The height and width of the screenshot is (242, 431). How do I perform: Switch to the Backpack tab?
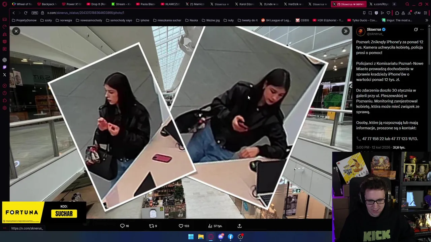(x=47, y=4)
